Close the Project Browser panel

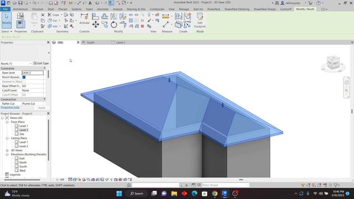[48, 113]
